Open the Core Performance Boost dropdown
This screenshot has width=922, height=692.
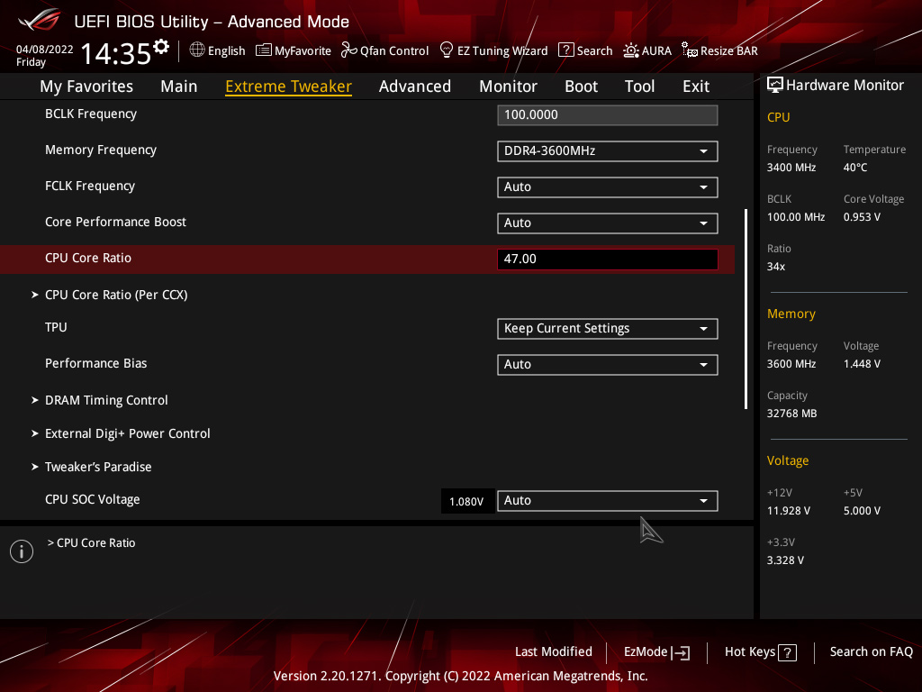(608, 223)
